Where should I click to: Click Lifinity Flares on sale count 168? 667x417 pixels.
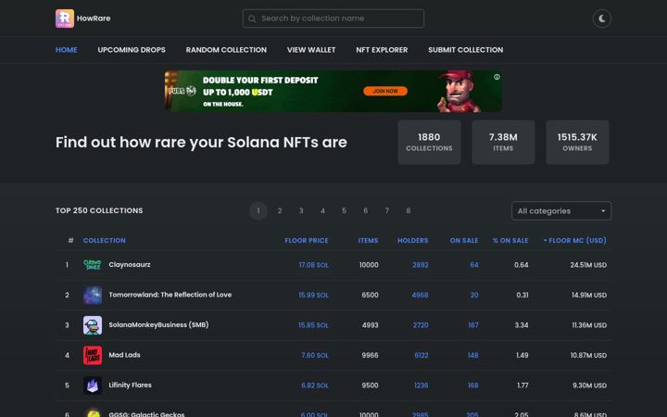pos(473,385)
